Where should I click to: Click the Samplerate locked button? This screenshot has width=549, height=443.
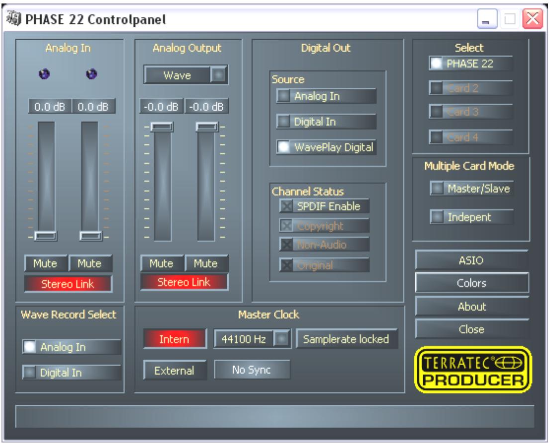[347, 338]
